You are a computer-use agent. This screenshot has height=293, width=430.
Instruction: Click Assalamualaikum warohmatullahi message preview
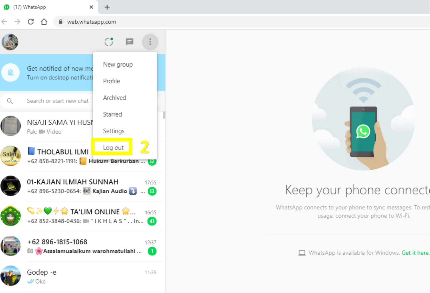click(92, 251)
